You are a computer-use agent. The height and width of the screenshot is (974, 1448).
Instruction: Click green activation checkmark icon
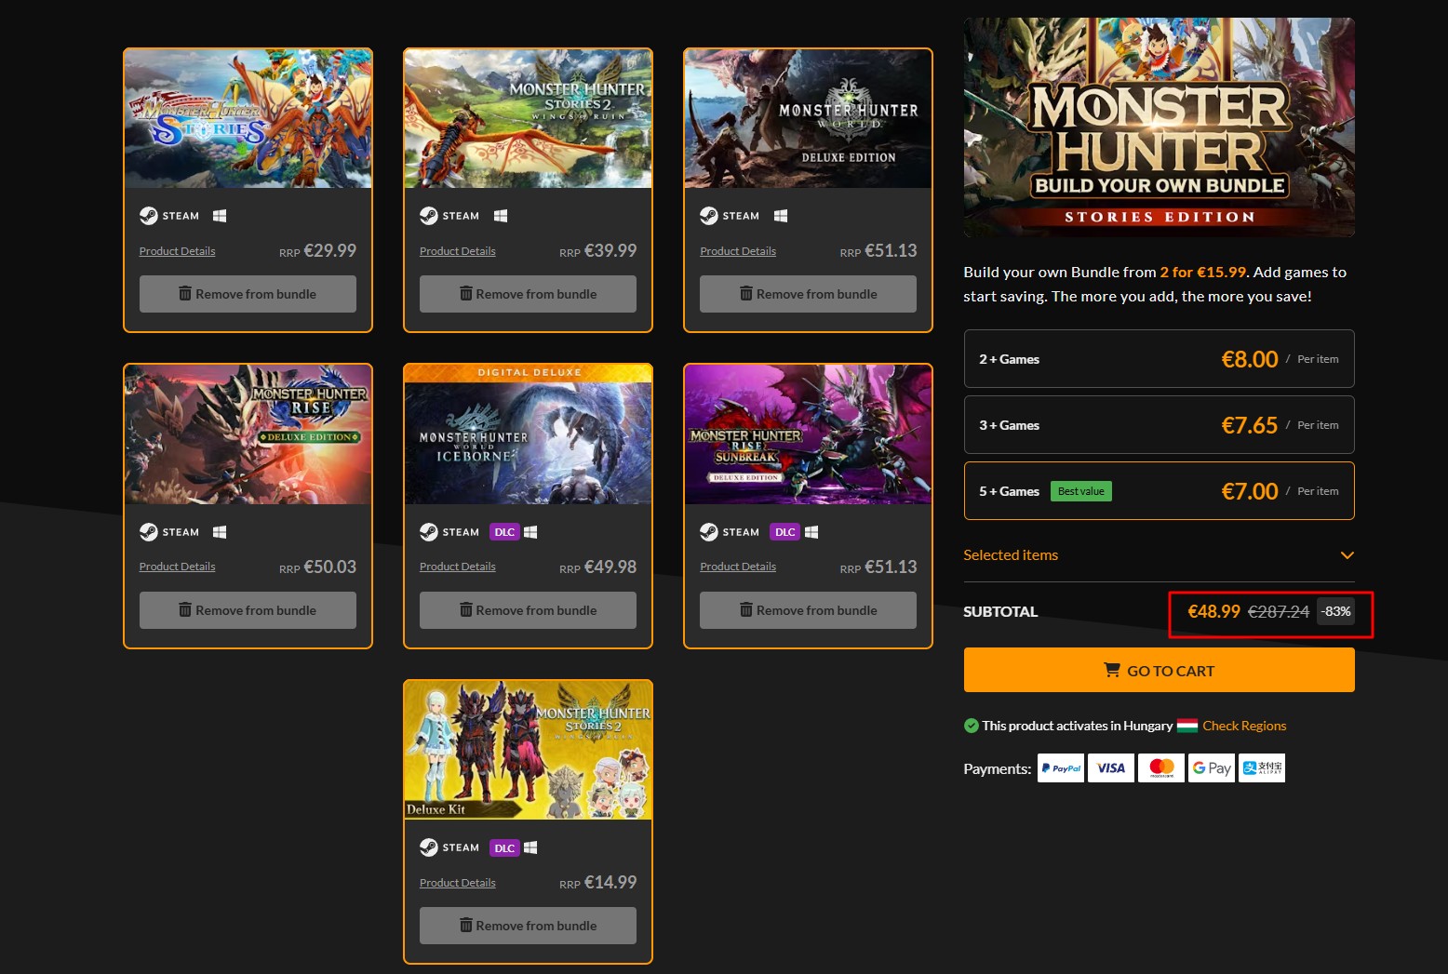click(972, 726)
